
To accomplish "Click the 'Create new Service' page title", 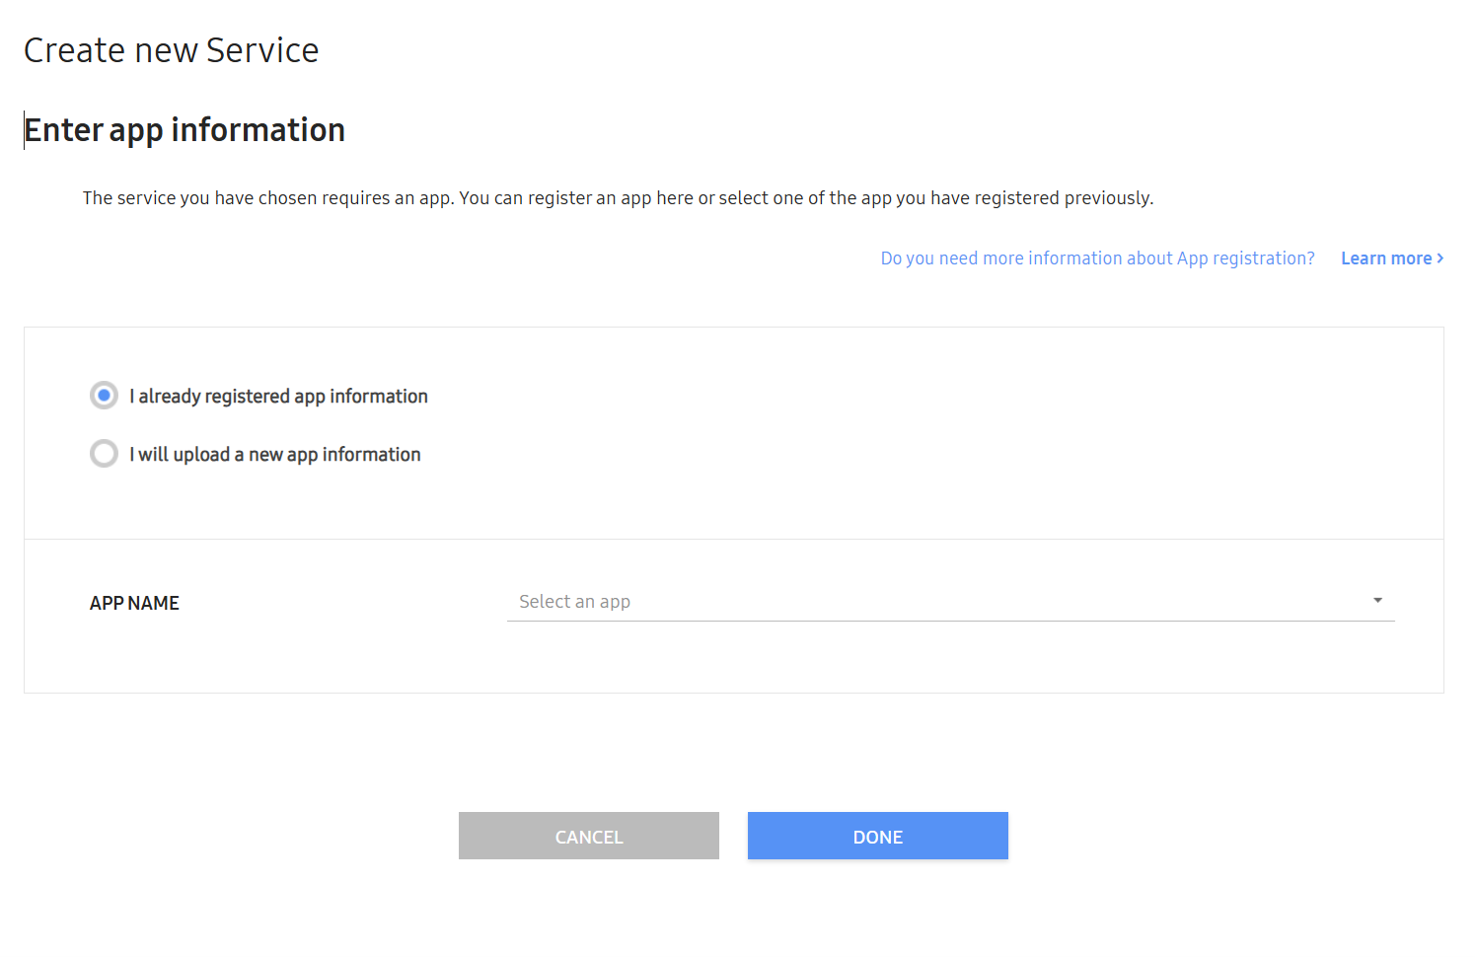I will 171,50.
